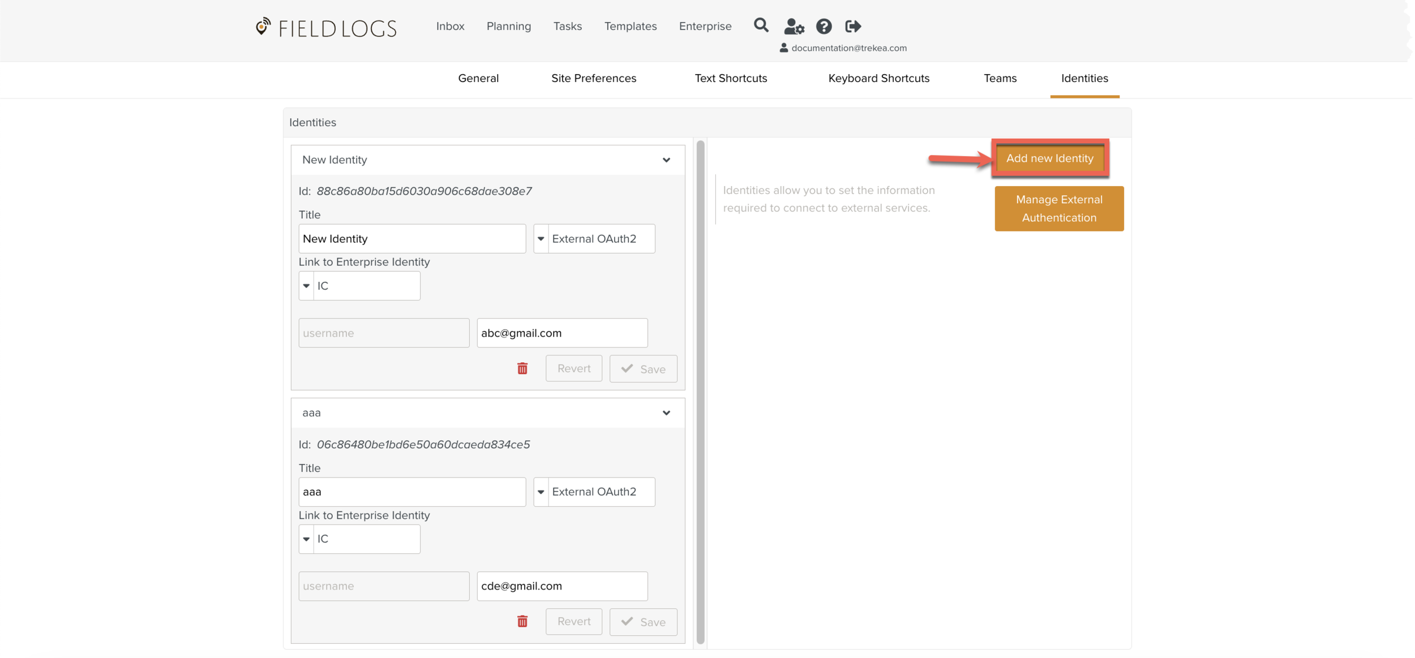Delete the New Identity with trash icon
Viewport: 1415px width, 658px height.
pyautogui.click(x=522, y=368)
